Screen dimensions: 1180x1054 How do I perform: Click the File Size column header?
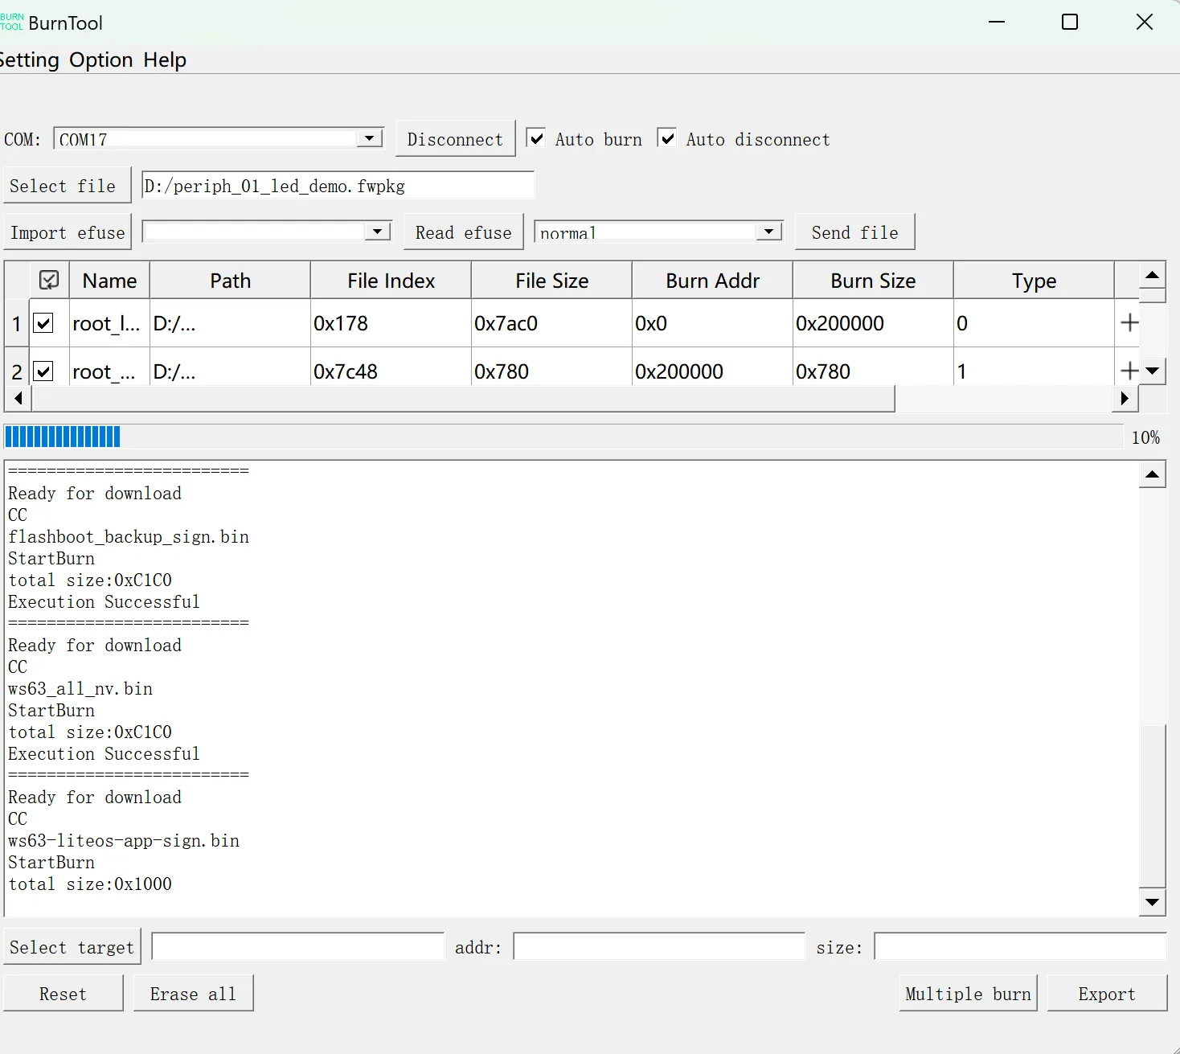click(x=551, y=281)
